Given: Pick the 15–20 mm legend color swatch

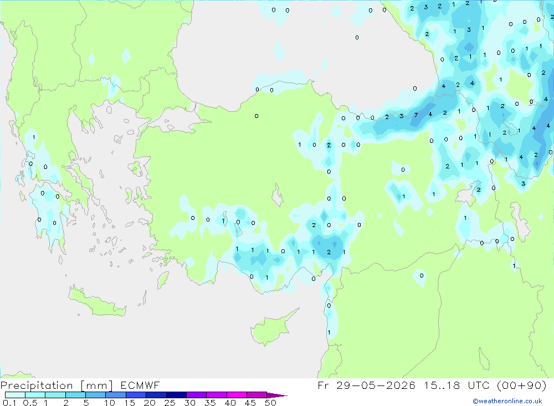Looking at the screenshot, I should pyautogui.click(x=136, y=395).
